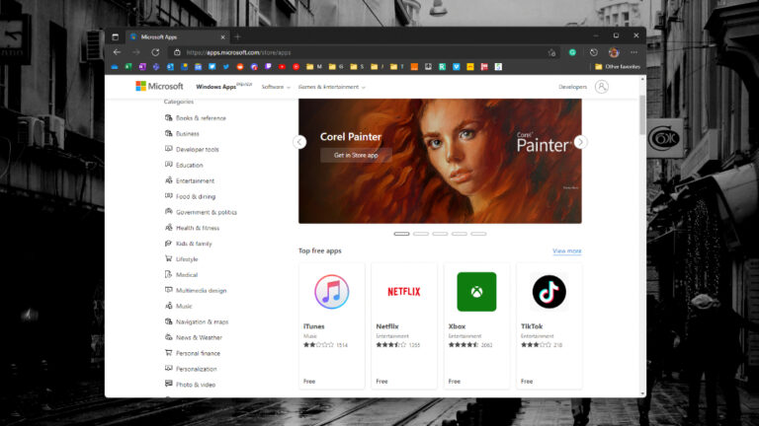The height and width of the screenshot is (426, 759).
Task: Open the red YouTube bookmark
Action: click(283, 67)
